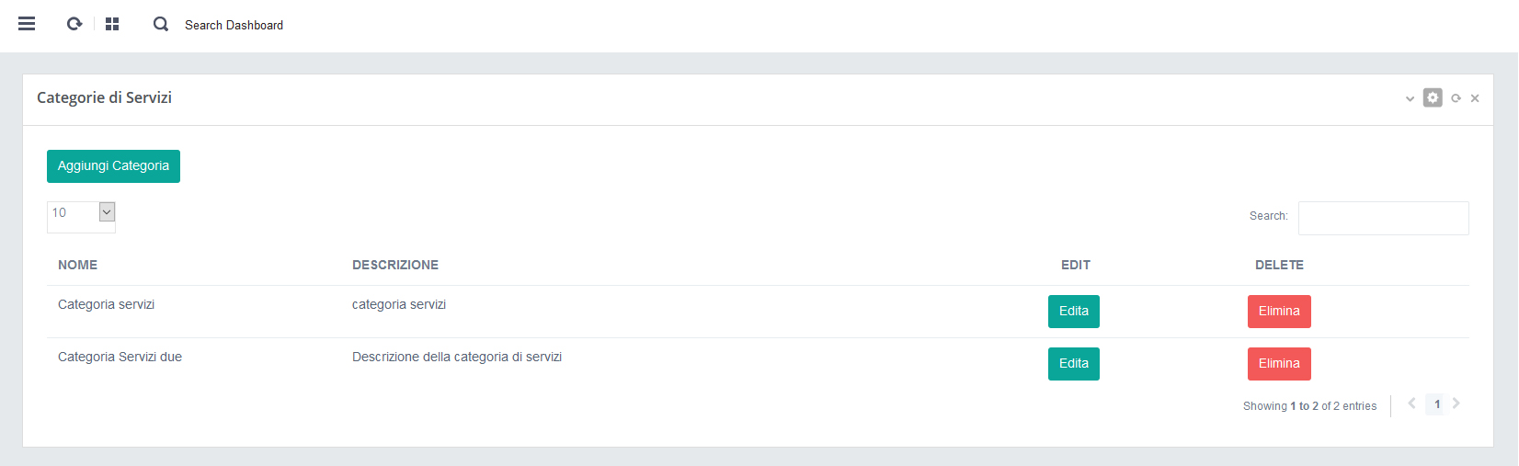Focus the table Search input field
The image size is (1519, 466).
click(x=1383, y=218)
